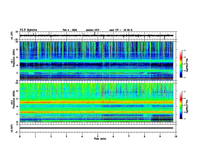Click the ch.1 Frequency (kHz) axis label
This screenshot has height=153, width=198.
point(13,58)
